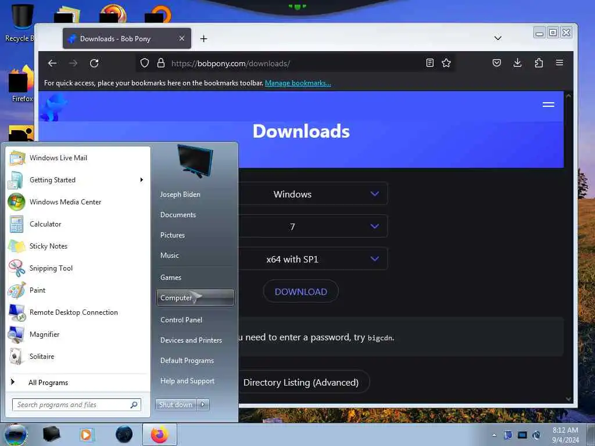Screen dimensions: 595x446
Task: Open the Joseph Biden user folder
Action: tap(195, 194)
